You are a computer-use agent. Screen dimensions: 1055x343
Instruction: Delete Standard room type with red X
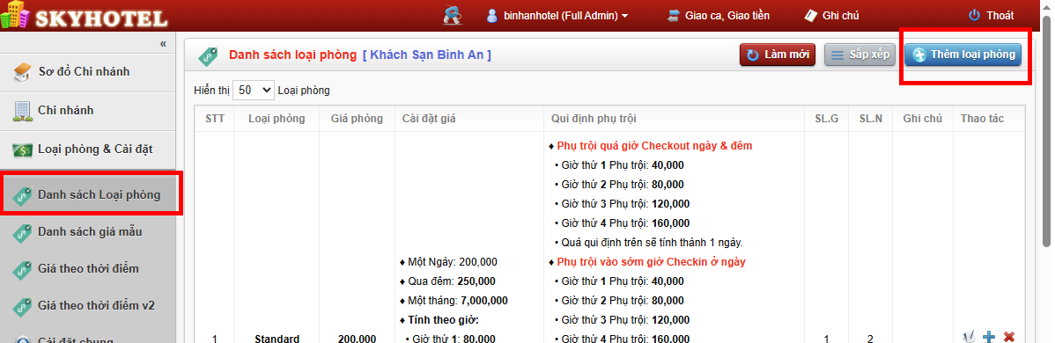point(1008,337)
